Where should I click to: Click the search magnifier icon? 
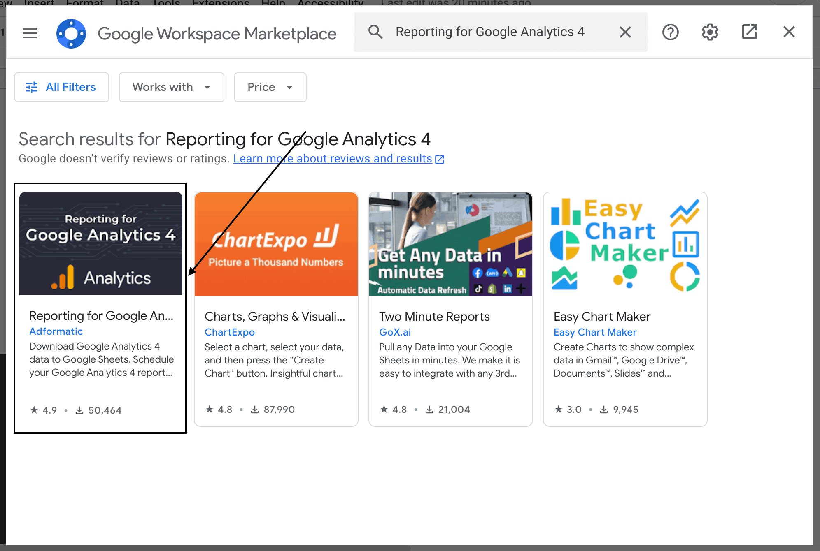[x=375, y=32]
